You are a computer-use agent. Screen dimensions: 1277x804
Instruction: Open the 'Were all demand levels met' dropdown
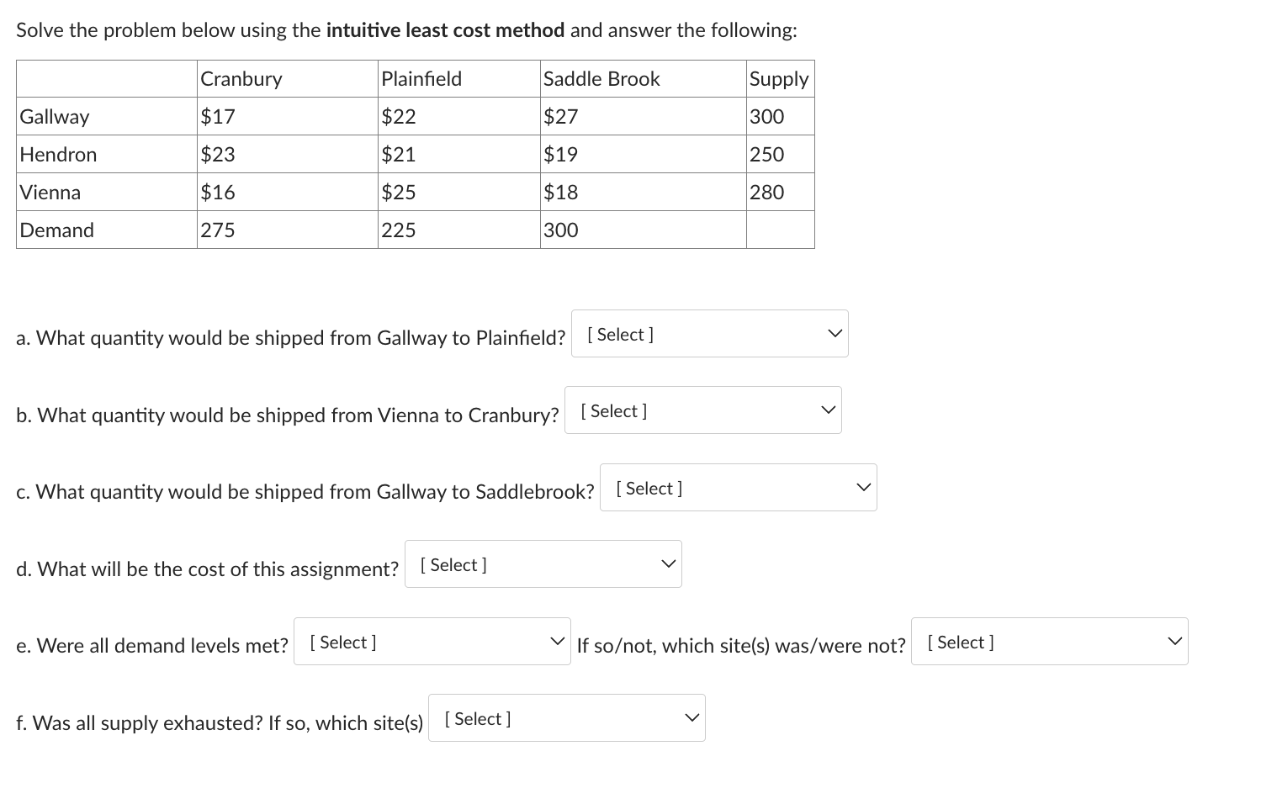pos(432,642)
